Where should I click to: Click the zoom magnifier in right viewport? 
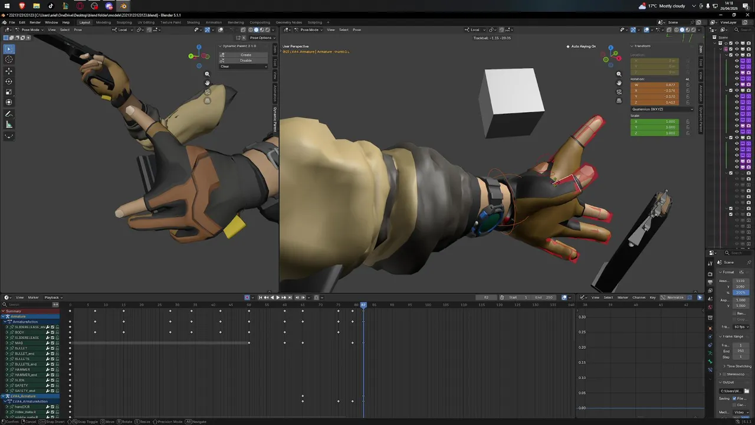tap(619, 74)
